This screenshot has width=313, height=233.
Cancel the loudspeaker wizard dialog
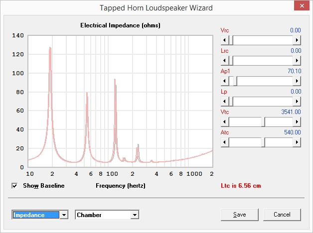click(x=282, y=215)
